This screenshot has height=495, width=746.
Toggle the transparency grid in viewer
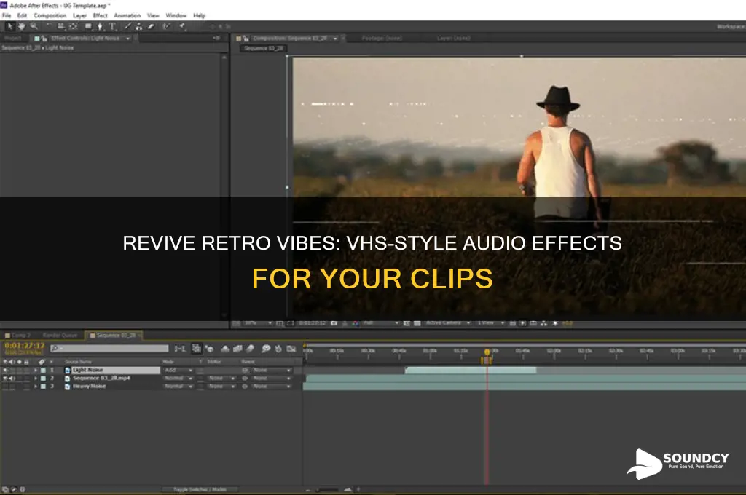[x=417, y=323]
